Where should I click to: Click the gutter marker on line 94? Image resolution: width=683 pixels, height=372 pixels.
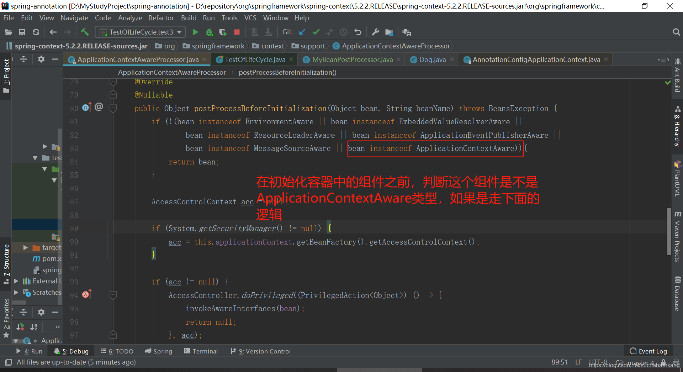pyautogui.click(x=87, y=294)
